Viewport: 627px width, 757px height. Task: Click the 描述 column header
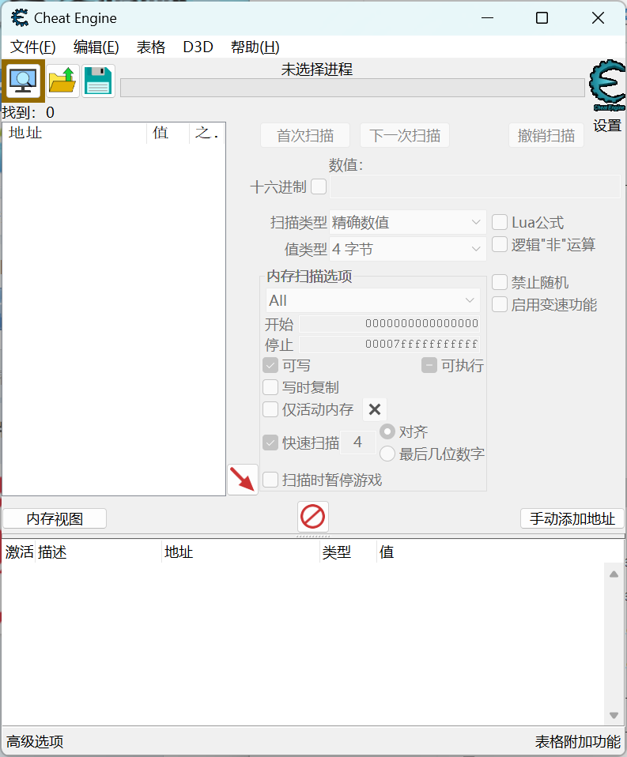[x=98, y=552]
